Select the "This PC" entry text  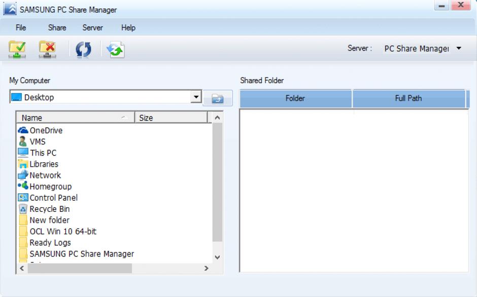43,153
